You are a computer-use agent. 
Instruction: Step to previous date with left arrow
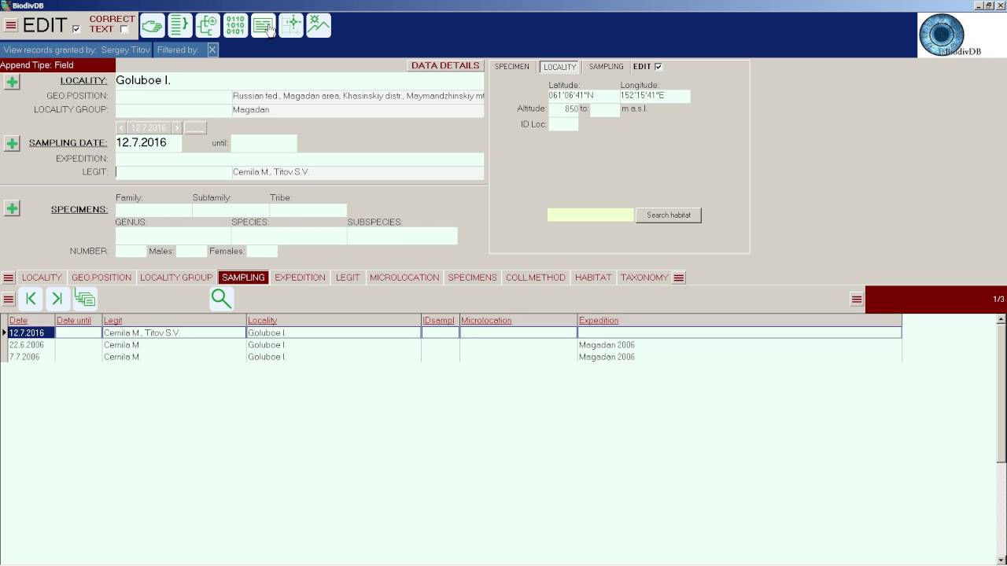pyautogui.click(x=121, y=127)
